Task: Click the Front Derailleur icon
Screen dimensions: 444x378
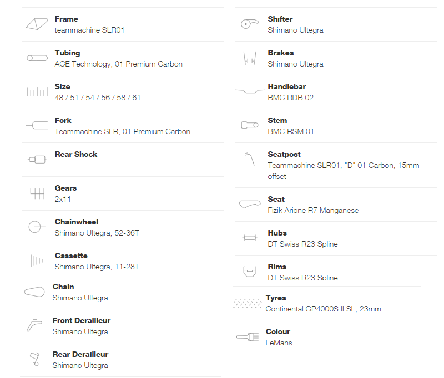Action: pos(34,325)
